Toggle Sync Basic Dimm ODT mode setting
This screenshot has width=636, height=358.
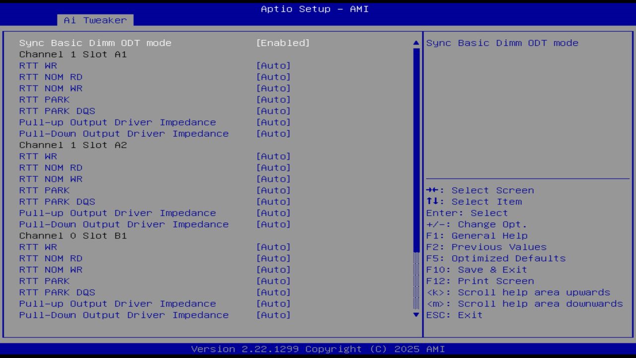click(95, 43)
